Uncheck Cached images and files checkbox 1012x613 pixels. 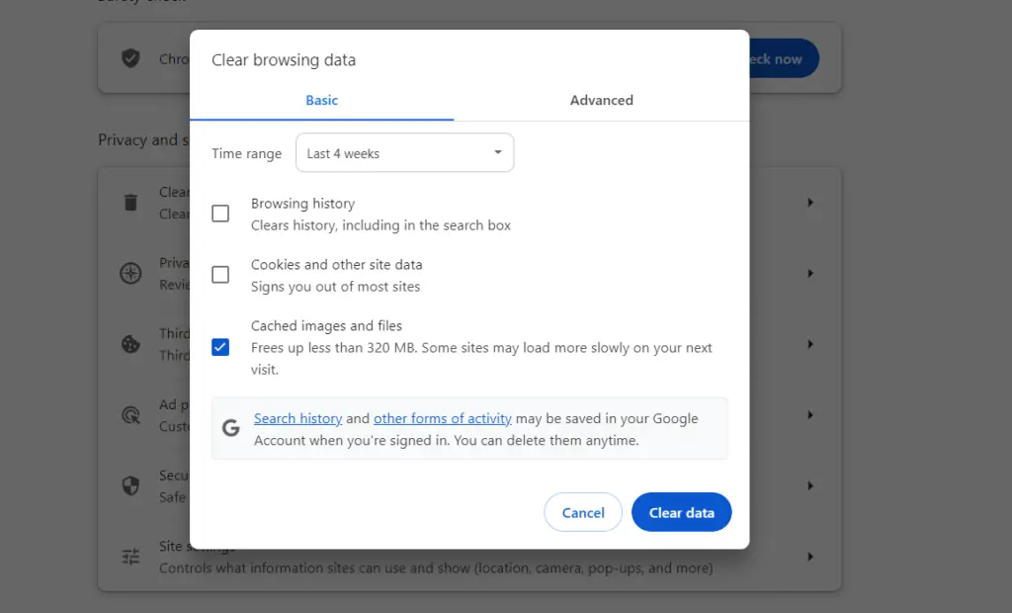coord(220,347)
